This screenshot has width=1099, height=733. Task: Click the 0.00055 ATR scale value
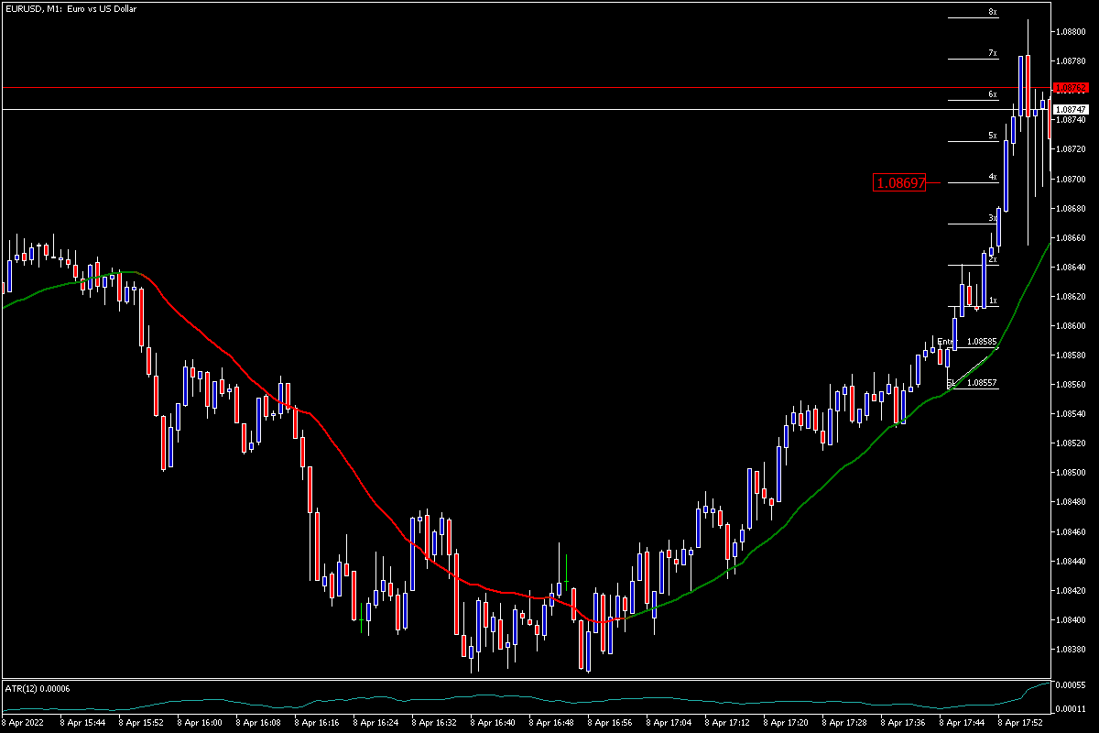click(1070, 685)
